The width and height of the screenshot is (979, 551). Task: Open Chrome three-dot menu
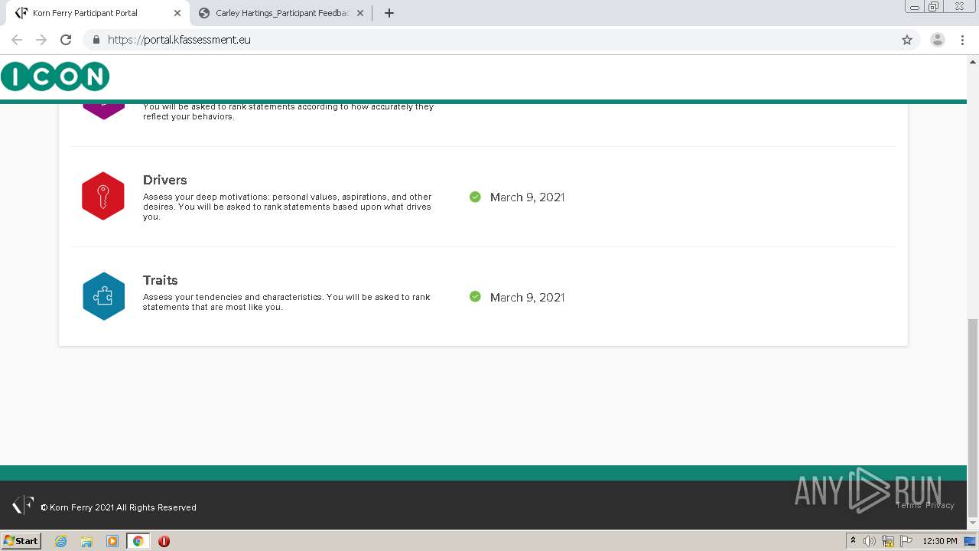(x=962, y=40)
